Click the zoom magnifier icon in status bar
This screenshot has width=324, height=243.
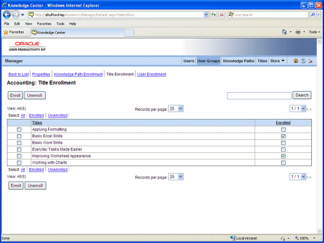(x=297, y=238)
